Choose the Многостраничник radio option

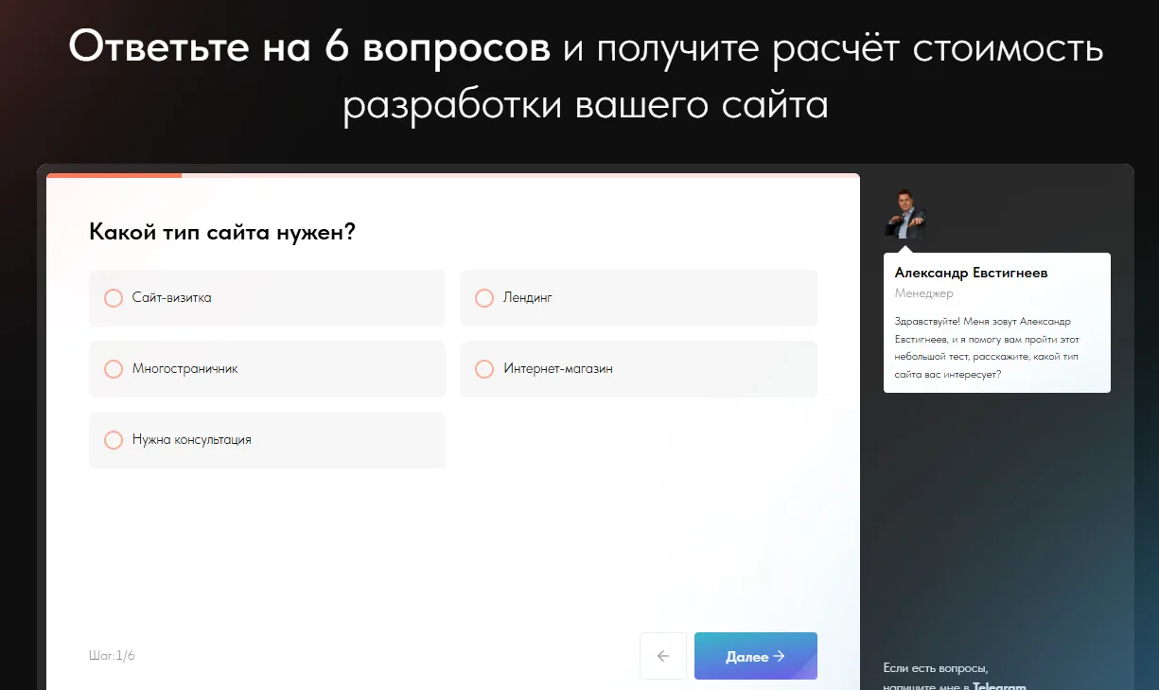point(267,369)
